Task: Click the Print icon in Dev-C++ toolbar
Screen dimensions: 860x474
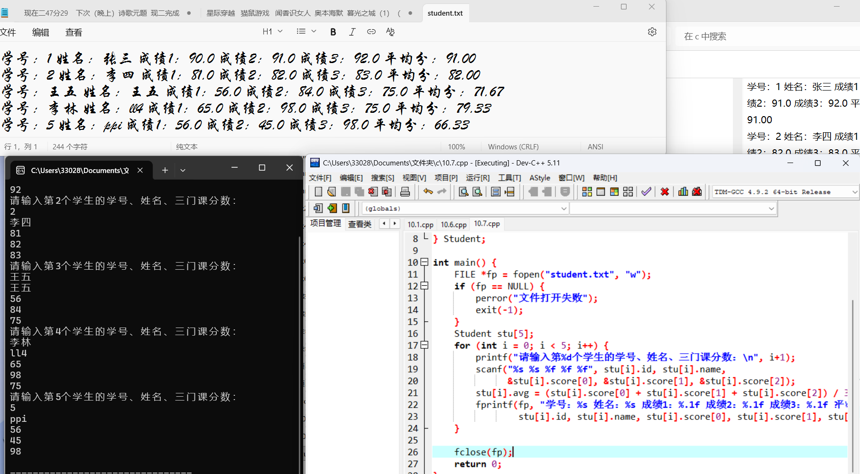Action: (x=405, y=191)
